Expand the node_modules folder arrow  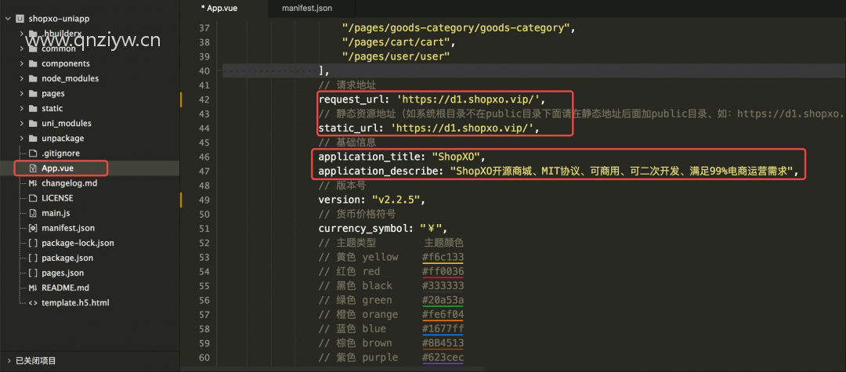(x=22, y=79)
